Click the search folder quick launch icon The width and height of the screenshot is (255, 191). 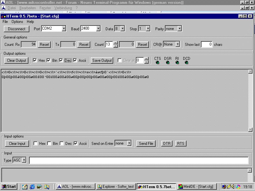click(x=47, y=187)
